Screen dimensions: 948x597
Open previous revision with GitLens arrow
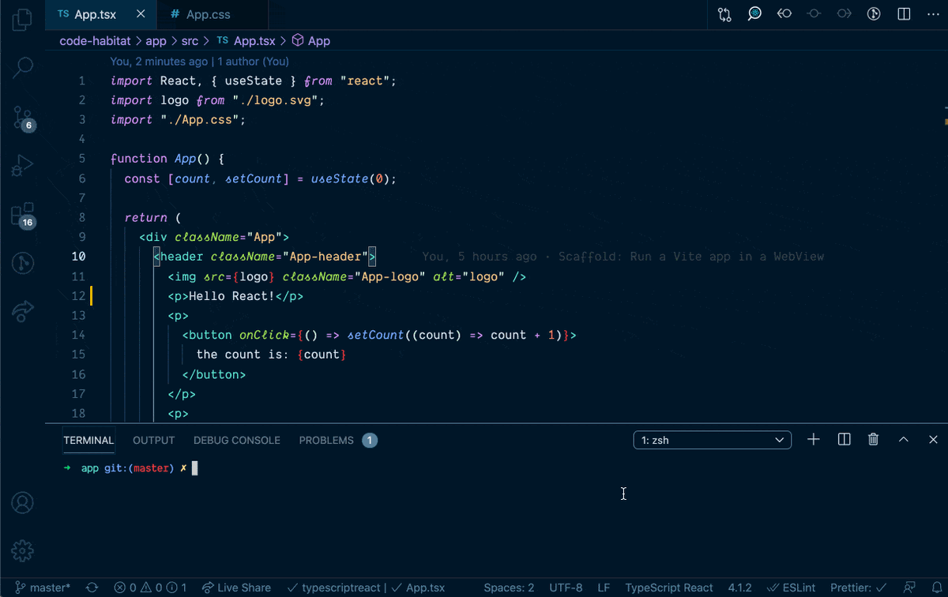coord(784,14)
